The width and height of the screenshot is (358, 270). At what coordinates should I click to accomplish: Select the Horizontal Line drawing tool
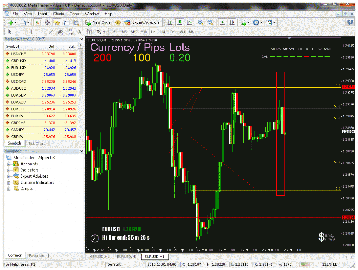pyautogui.click(x=41, y=32)
